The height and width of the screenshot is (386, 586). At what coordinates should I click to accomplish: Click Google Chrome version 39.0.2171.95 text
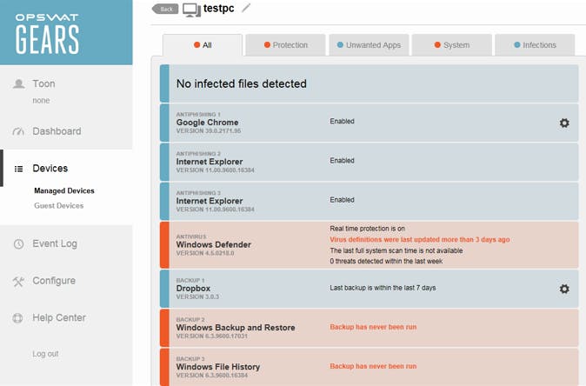point(209,130)
